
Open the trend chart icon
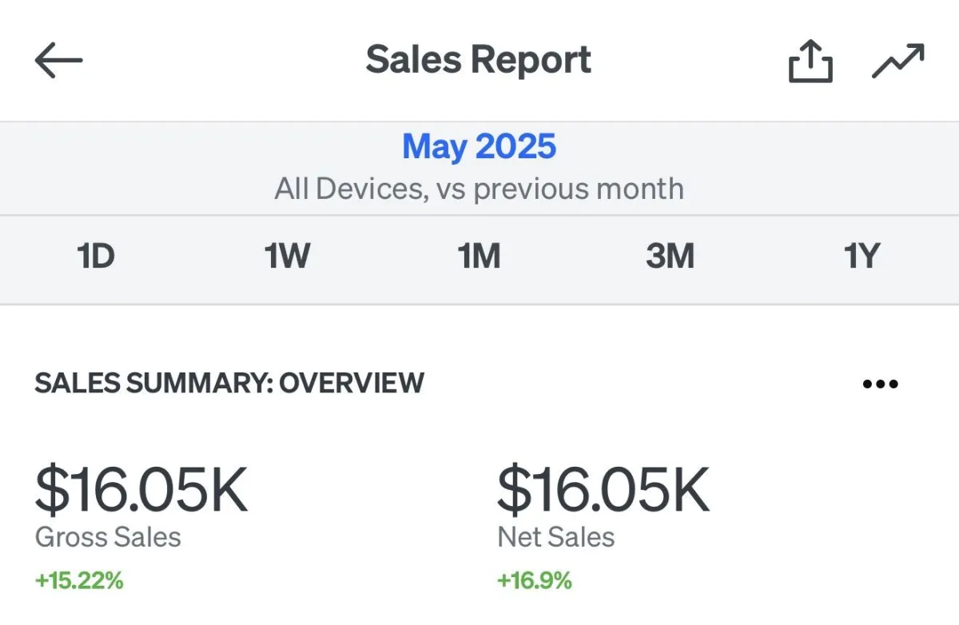[898, 62]
